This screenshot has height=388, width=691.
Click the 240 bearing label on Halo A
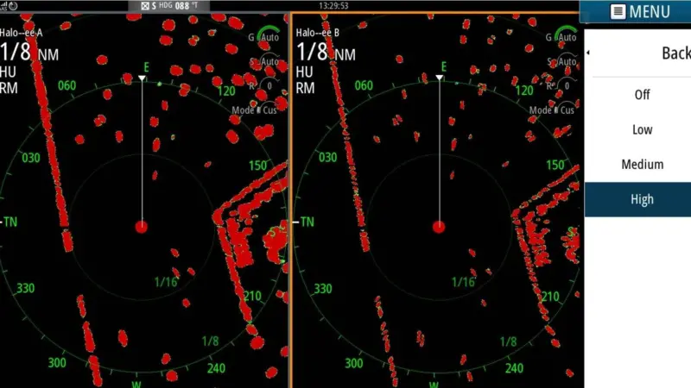(x=216, y=368)
